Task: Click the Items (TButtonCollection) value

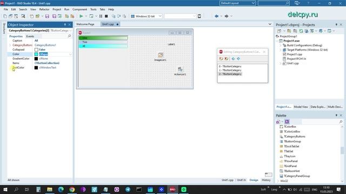Action: 47,63
